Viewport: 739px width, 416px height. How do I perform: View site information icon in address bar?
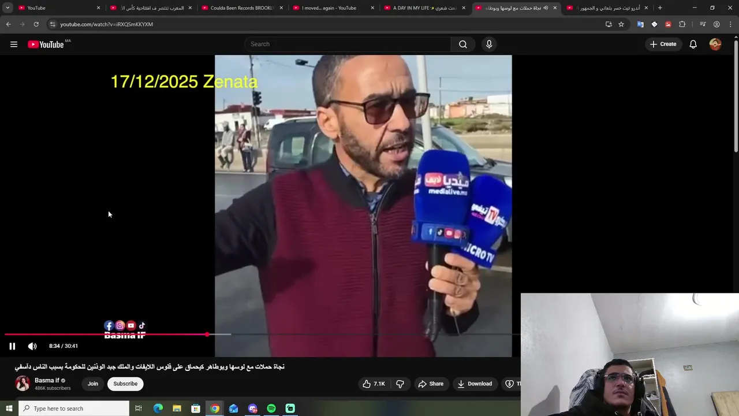click(53, 24)
